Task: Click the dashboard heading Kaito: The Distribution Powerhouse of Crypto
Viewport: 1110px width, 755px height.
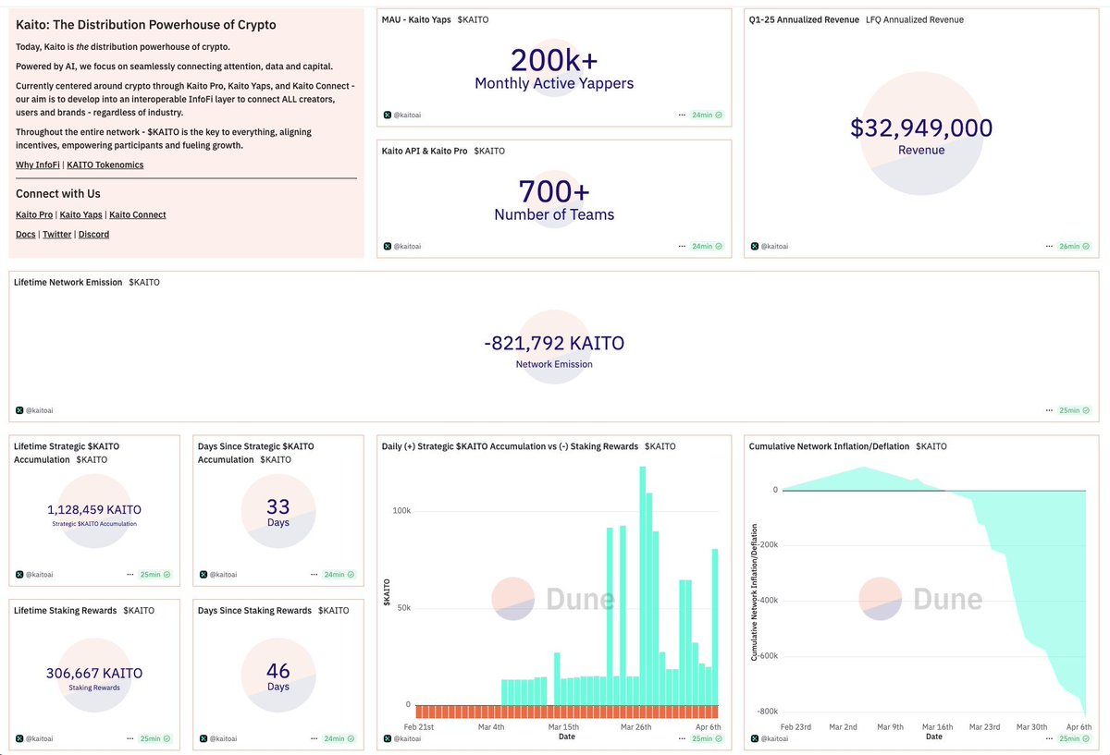Action: pyautogui.click(x=146, y=25)
